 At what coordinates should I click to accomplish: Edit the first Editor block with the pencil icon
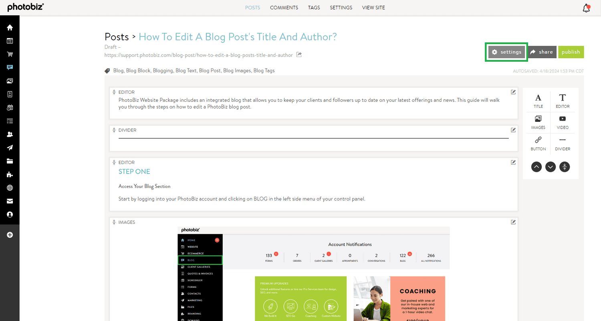coord(513,92)
